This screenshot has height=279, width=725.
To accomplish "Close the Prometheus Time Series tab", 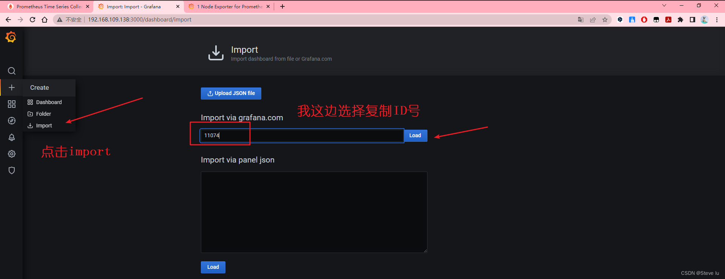I will (88, 6).
